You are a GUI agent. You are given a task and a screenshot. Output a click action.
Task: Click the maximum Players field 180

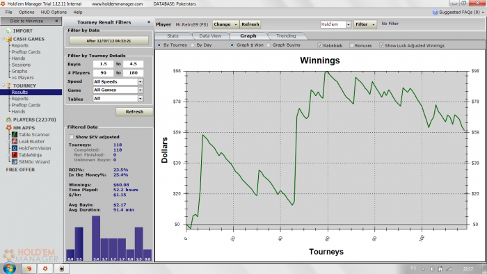coord(134,73)
